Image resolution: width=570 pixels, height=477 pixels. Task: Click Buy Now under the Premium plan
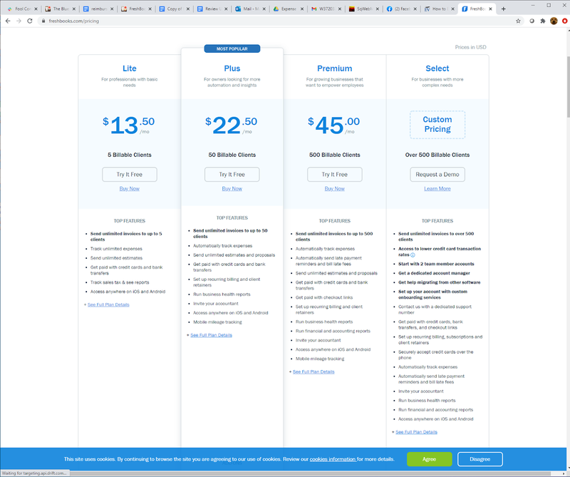point(334,189)
